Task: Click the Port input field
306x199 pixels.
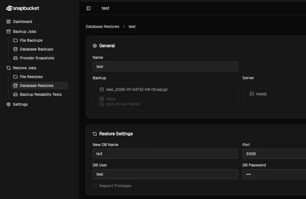Action: pyautogui.click(x=274, y=154)
